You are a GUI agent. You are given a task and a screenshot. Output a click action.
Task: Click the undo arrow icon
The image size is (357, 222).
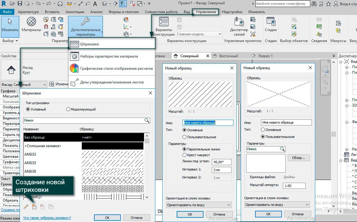(x=38, y=4)
